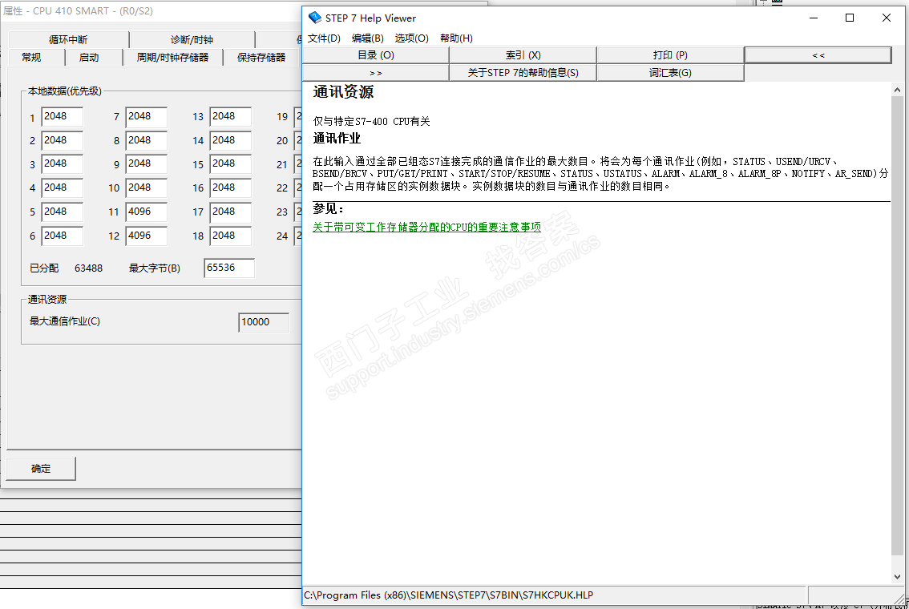Click the 最大通信作业(C) label

pos(65,321)
